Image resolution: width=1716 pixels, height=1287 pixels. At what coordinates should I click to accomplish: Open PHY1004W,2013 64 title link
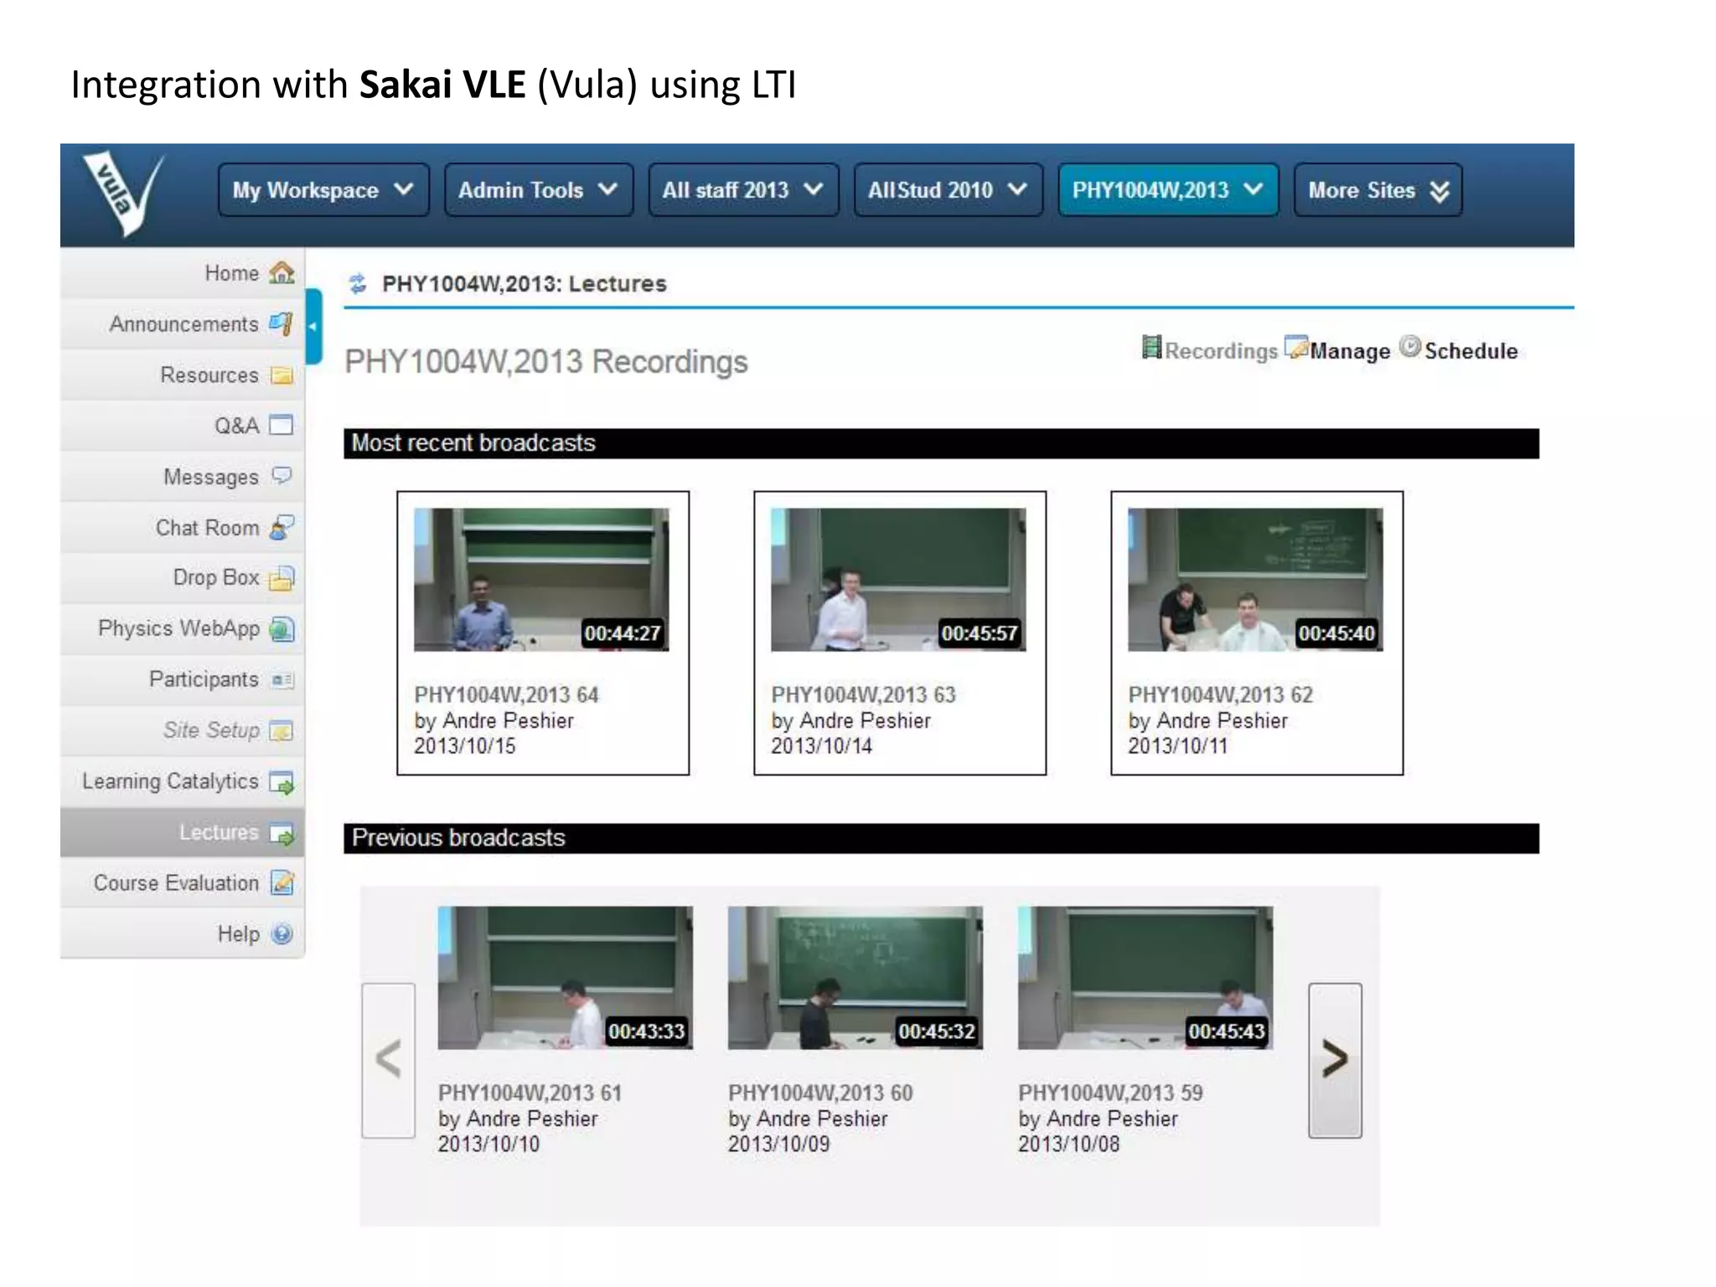(506, 695)
